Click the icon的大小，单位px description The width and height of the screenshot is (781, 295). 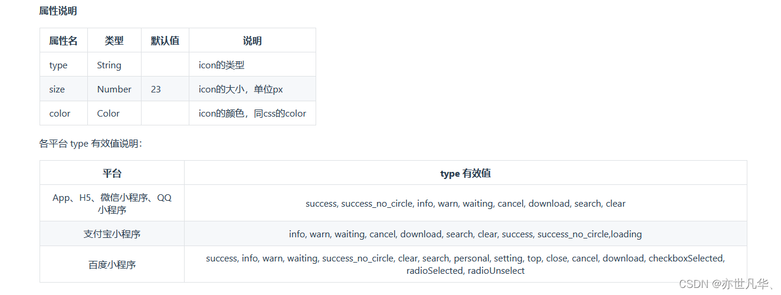[241, 90]
